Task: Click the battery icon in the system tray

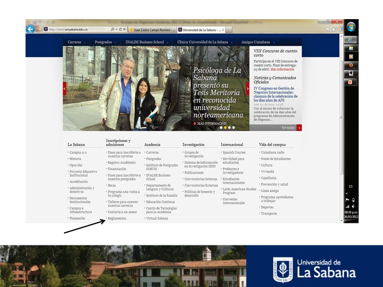Action: [353, 200]
